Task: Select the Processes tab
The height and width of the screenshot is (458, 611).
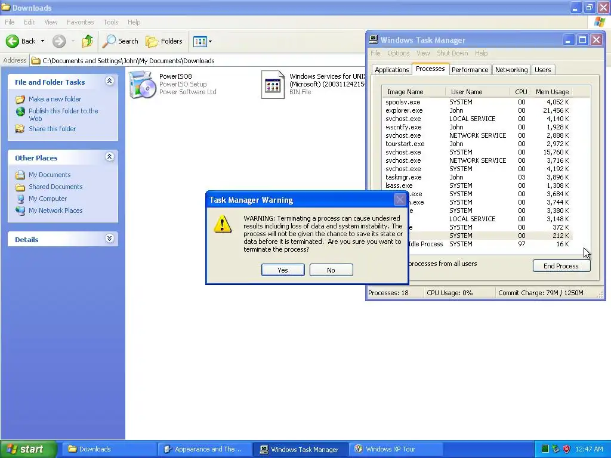Action: (430, 69)
